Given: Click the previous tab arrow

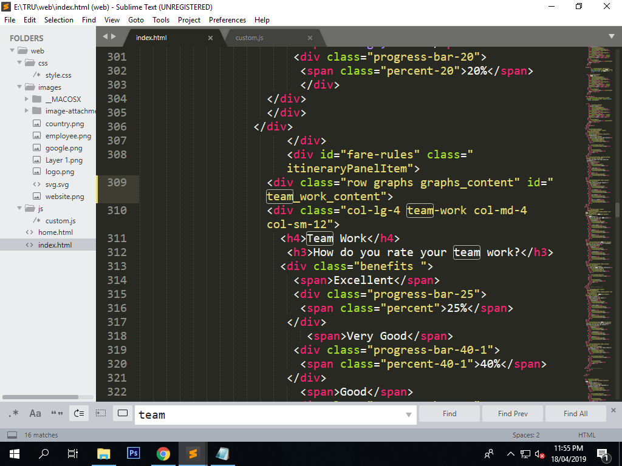Looking at the screenshot, I should click(x=105, y=37).
